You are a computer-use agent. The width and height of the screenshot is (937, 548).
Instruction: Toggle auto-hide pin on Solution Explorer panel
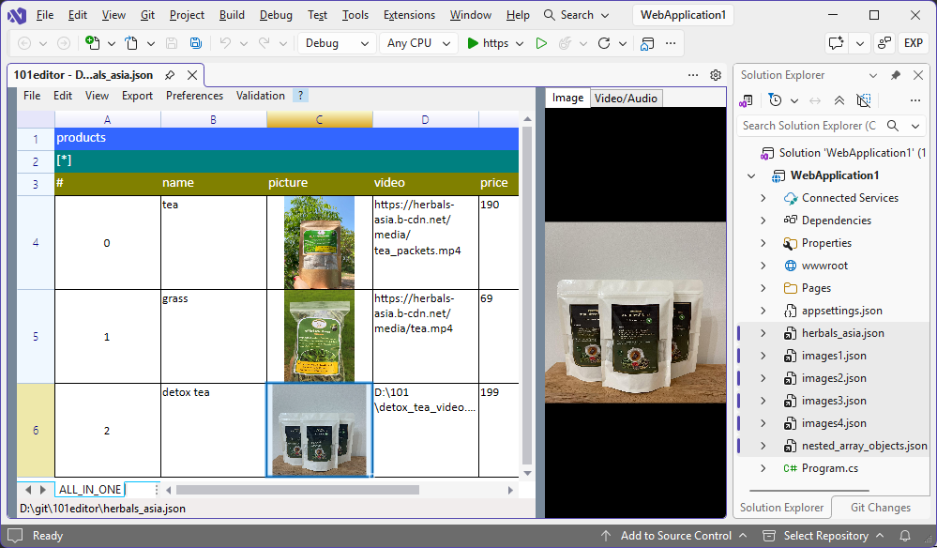coord(895,75)
